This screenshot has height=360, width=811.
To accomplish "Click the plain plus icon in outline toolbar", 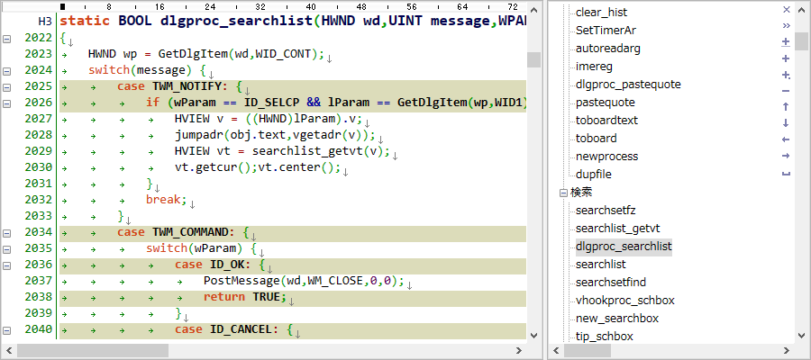I will (786, 58).
